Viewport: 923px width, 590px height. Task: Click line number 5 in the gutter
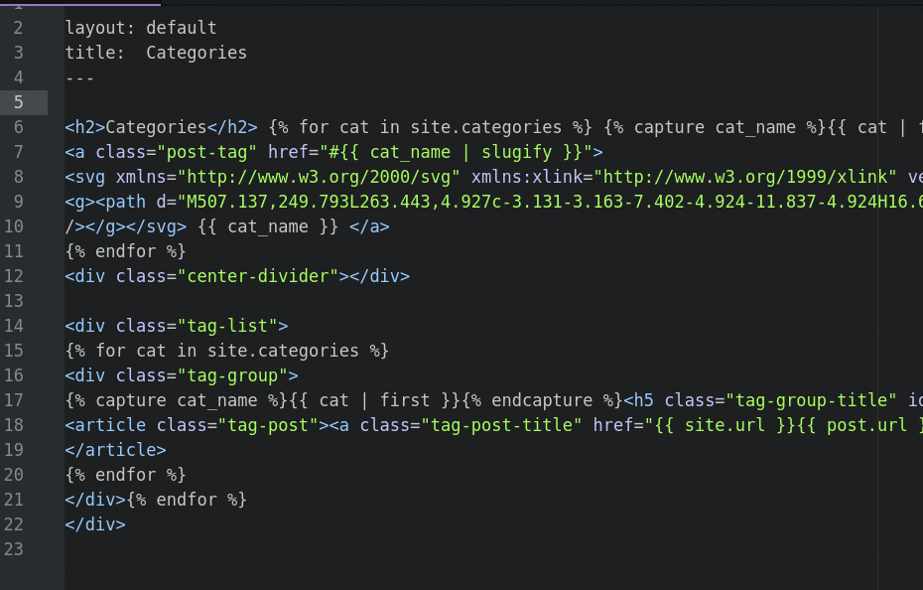pos(19,102)
